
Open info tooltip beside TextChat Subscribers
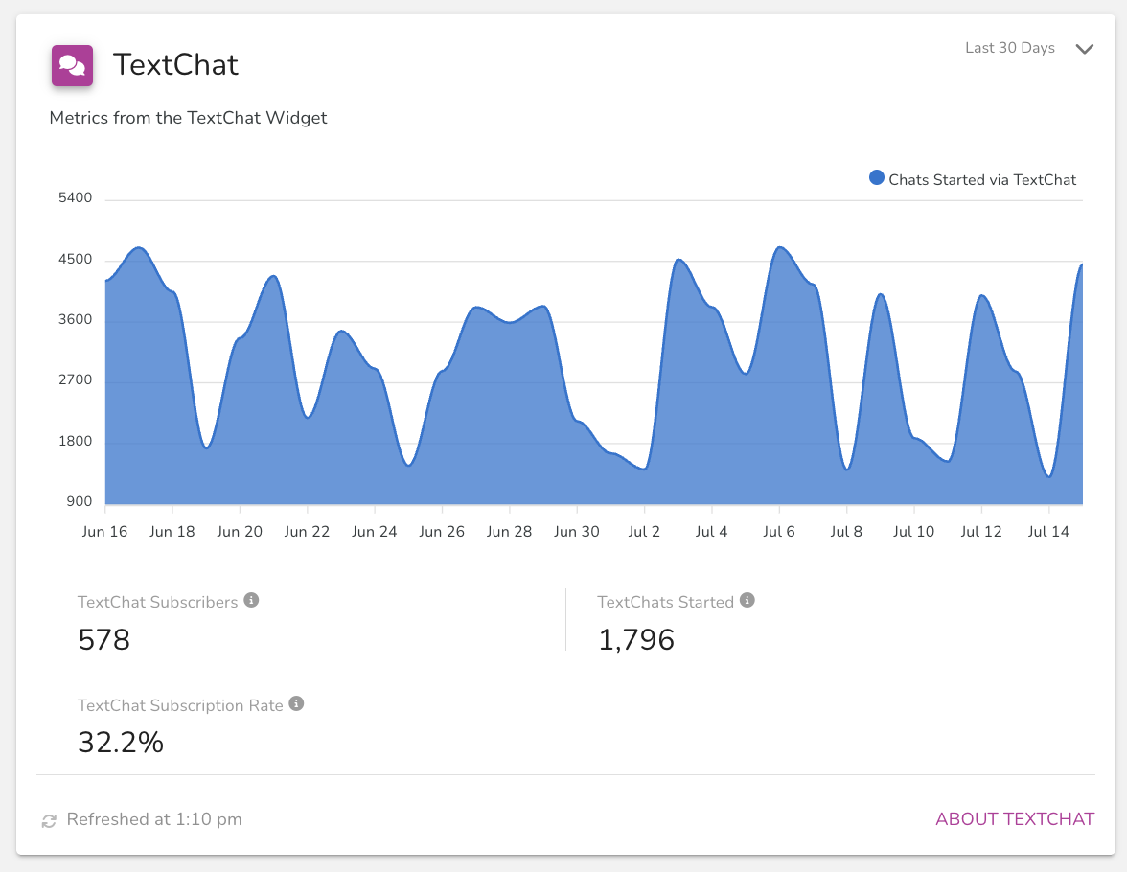point(251,600)
